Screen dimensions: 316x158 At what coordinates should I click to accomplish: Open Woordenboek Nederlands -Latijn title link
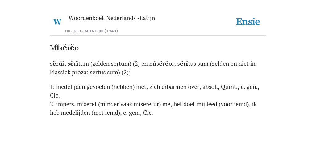[112, 18]
